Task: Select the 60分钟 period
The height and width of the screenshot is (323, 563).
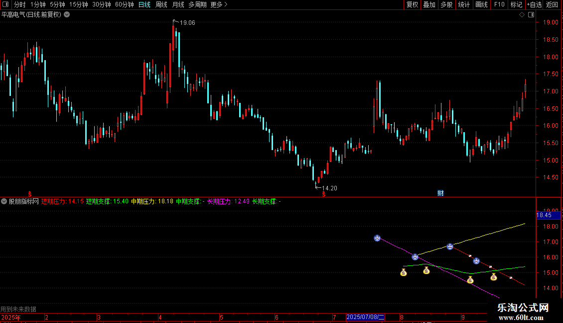Action: click(x=125, y=4)
